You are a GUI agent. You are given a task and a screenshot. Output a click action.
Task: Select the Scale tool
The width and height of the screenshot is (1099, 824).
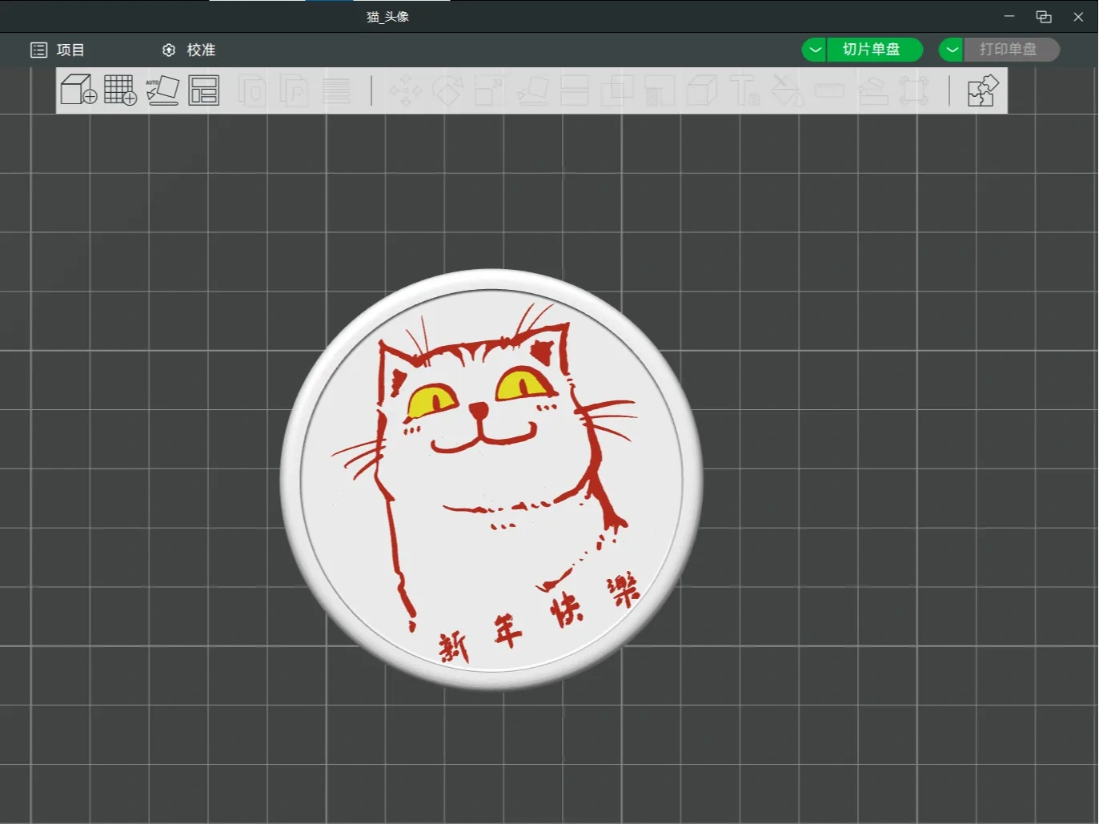point(491,90)
